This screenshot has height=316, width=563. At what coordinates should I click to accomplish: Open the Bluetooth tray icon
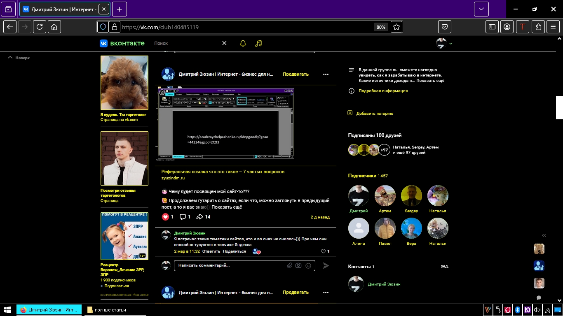coord(517,310)
